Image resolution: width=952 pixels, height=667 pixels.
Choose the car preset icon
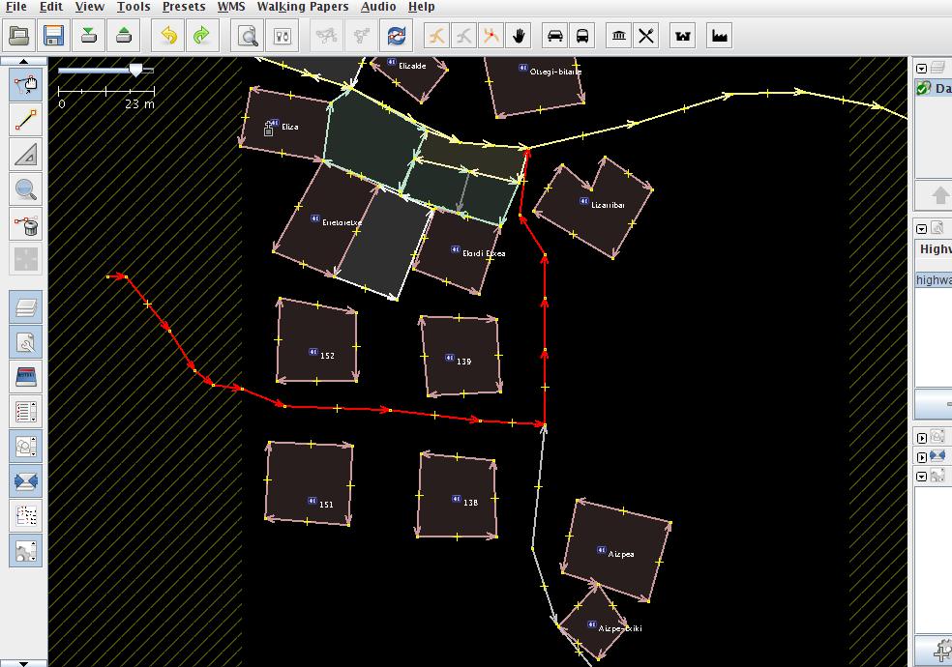(x=555, y=36)
